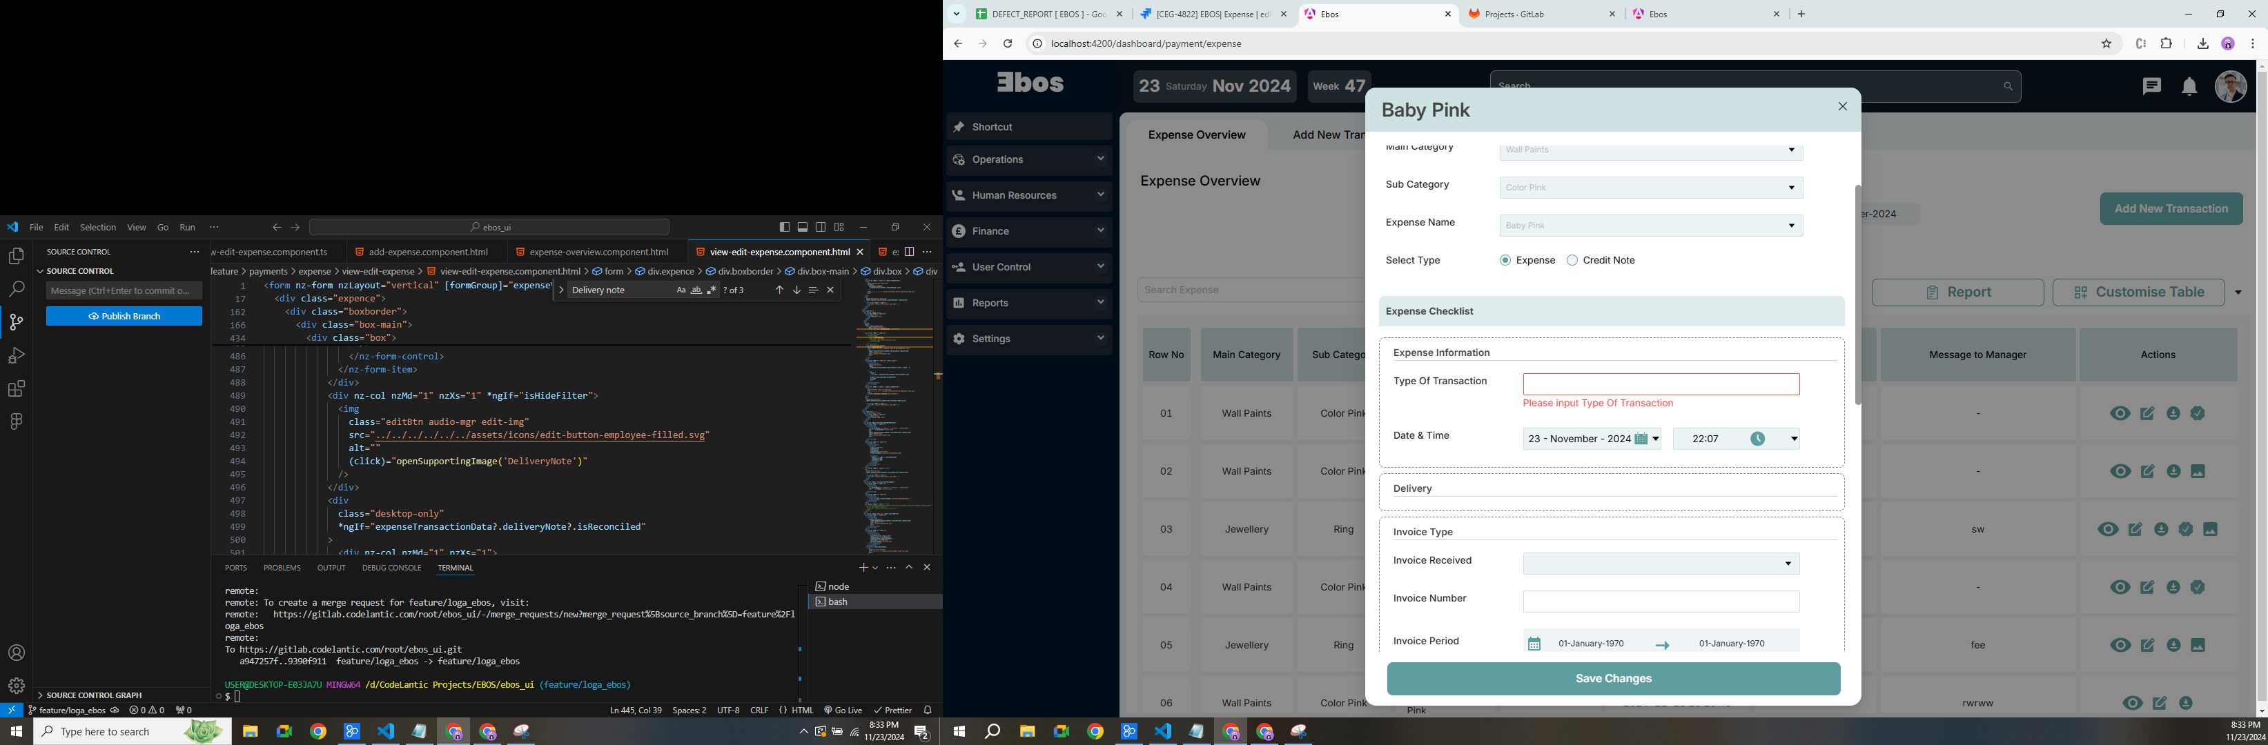Toggle Match Case in find widget
Viewport: 2268px width, 745px height.
click(681, 290)
